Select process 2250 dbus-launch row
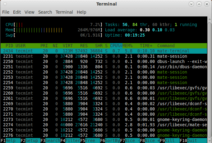The width and height of the screenshot is (212, 143). pyautogui.click(x=104, y=61)
